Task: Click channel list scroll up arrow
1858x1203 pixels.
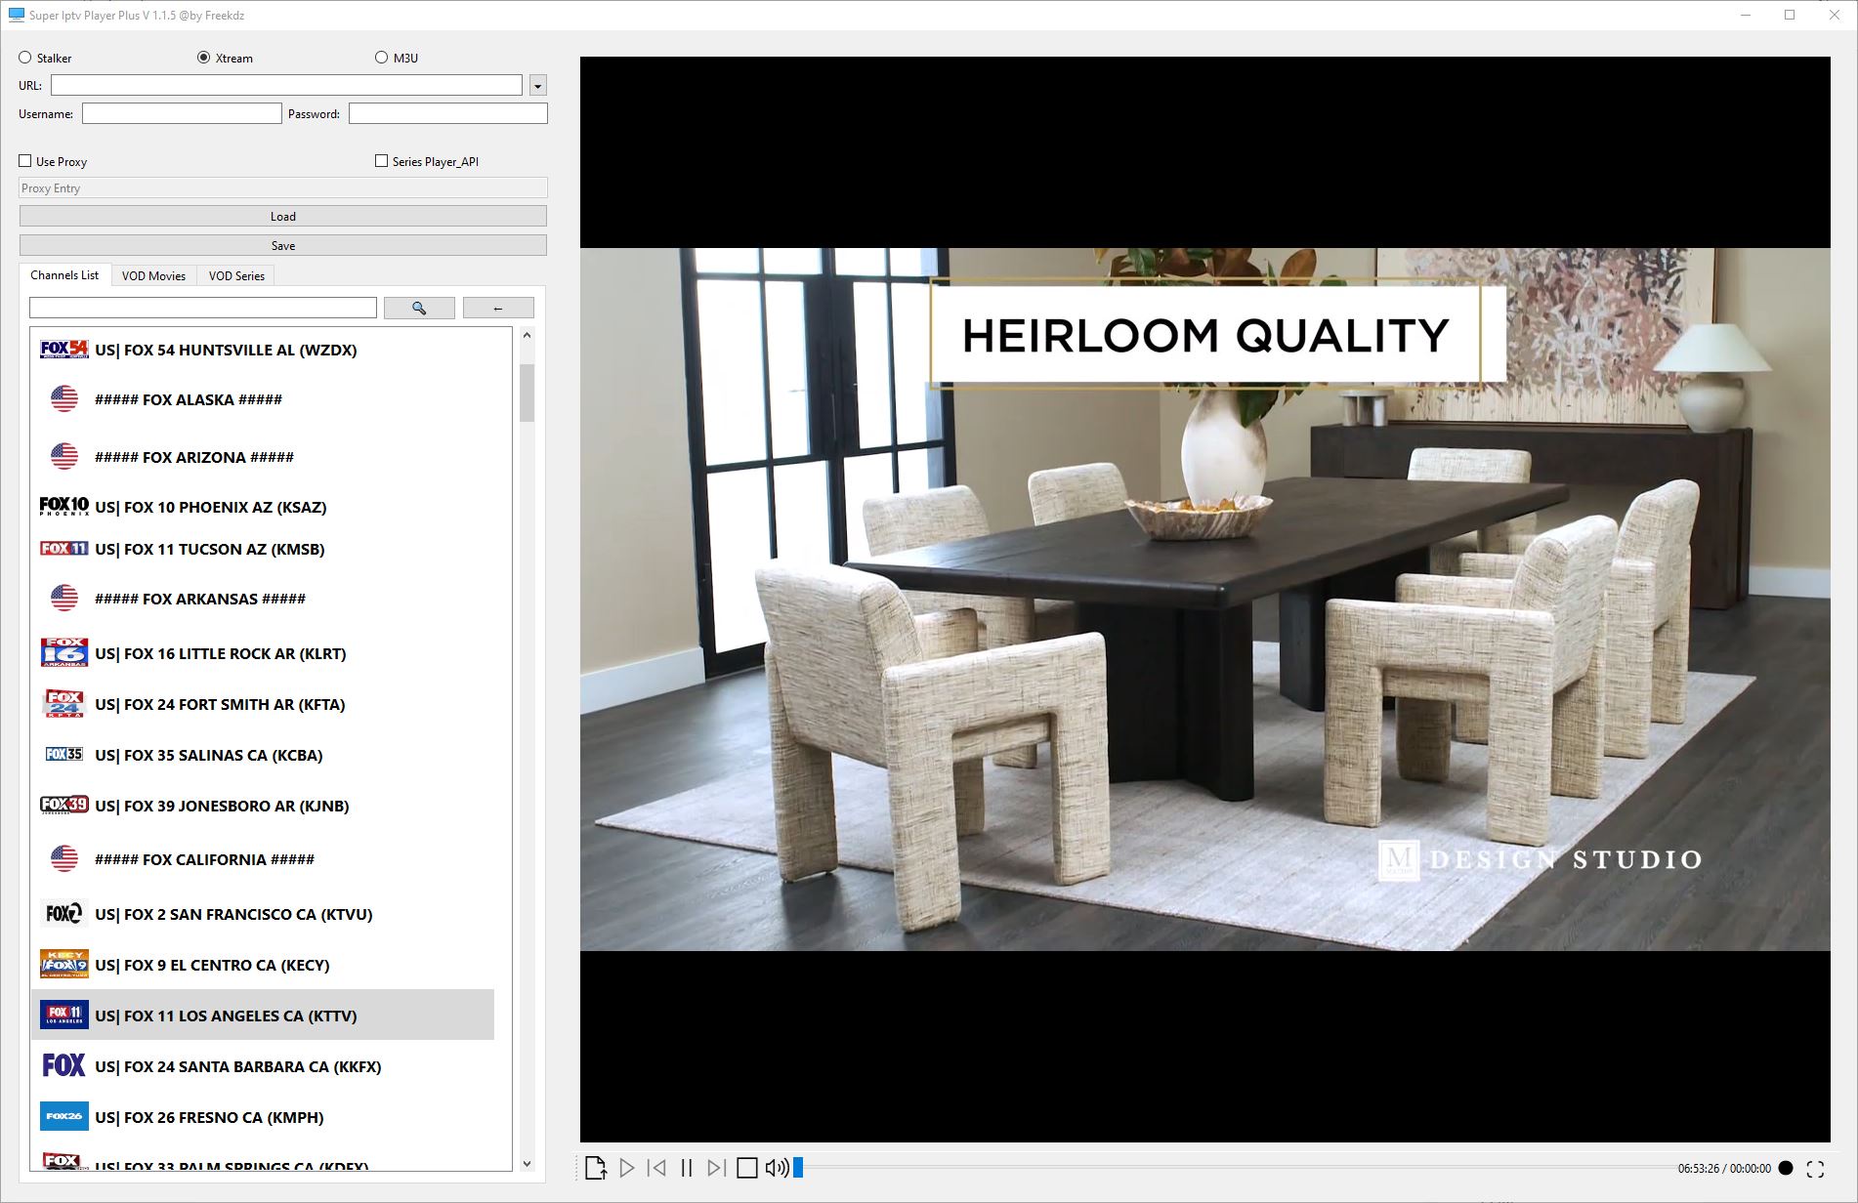Action: [527, 335]
